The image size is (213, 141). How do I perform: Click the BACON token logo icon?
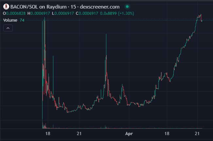pyautogui.click(x=6, y=7)
